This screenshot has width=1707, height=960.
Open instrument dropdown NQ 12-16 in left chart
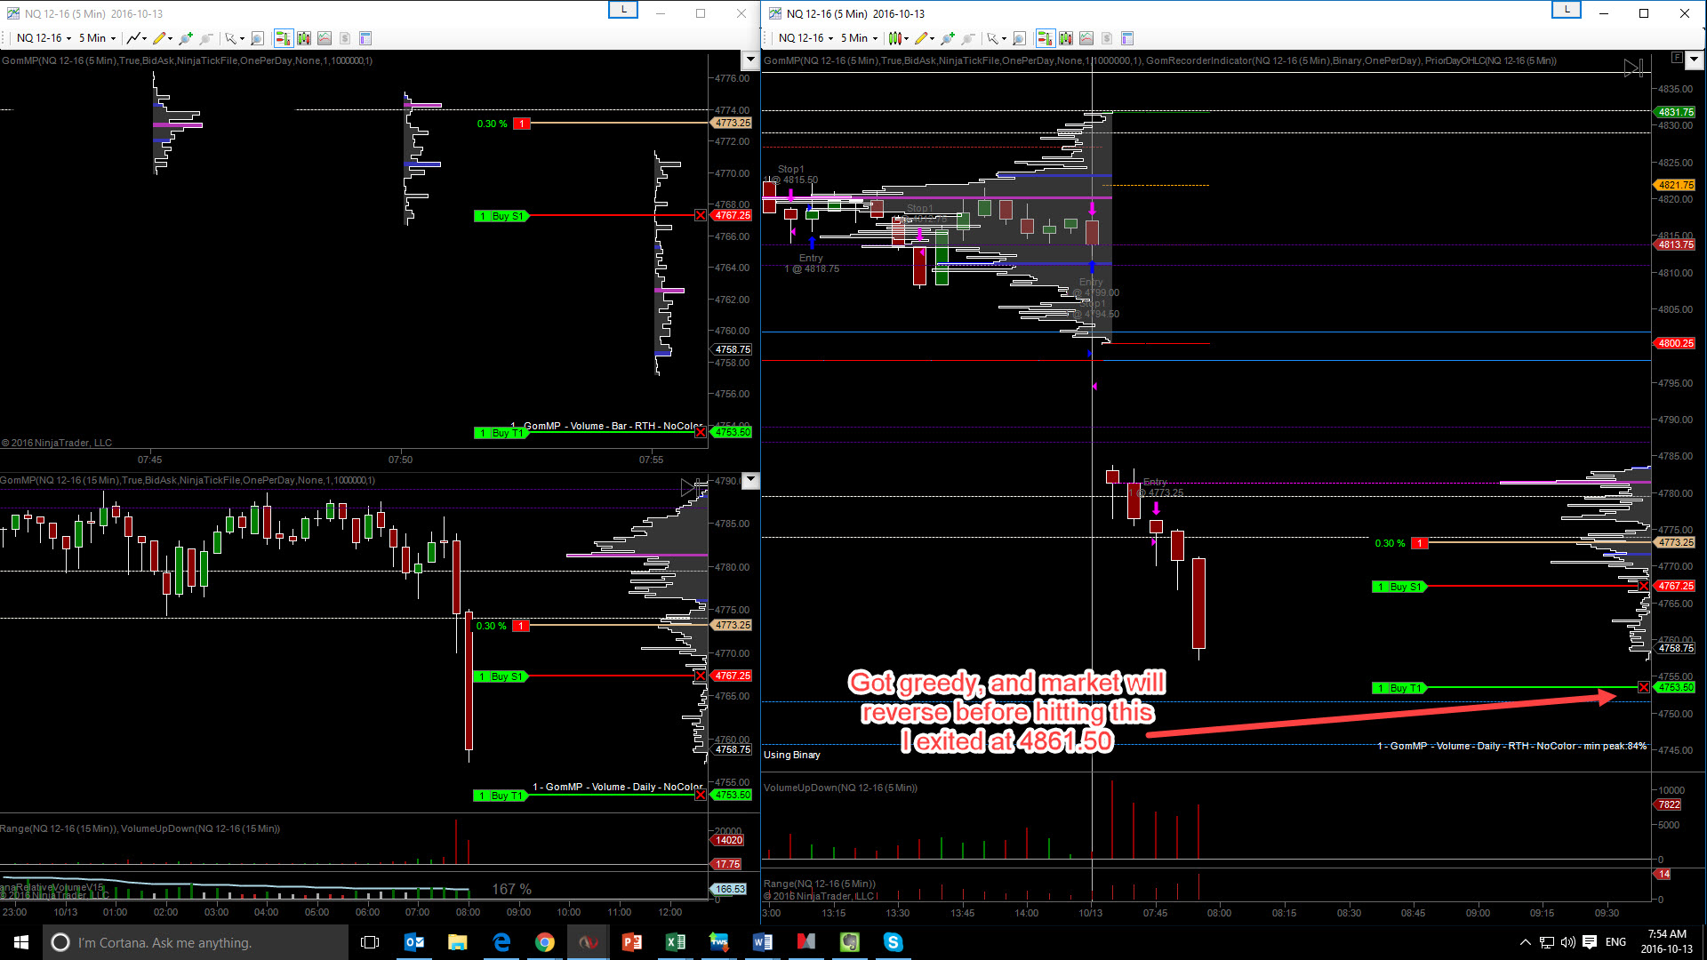[44, 38]
